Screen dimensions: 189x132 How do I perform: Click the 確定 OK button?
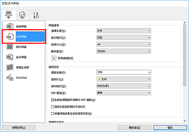pos(170,128)
